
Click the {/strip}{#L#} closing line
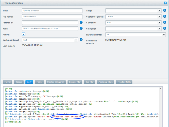13,122
